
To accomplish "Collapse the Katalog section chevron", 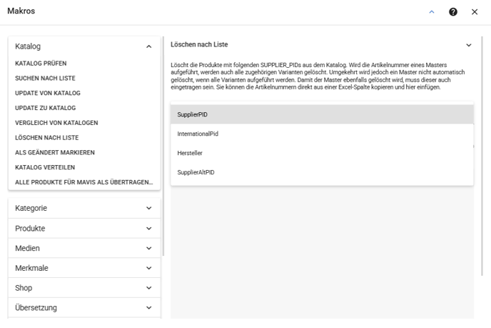I will pyautogui.click(x=148, y=46).
